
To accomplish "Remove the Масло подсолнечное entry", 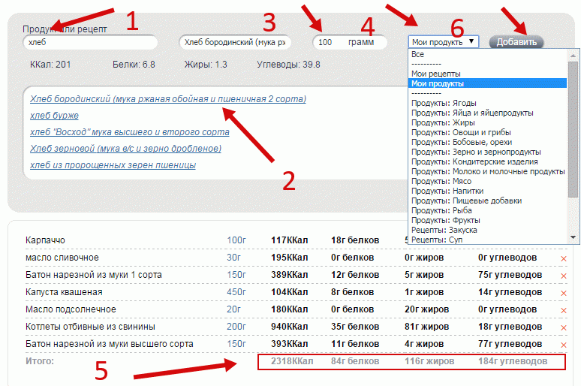I will click(563, 310).
